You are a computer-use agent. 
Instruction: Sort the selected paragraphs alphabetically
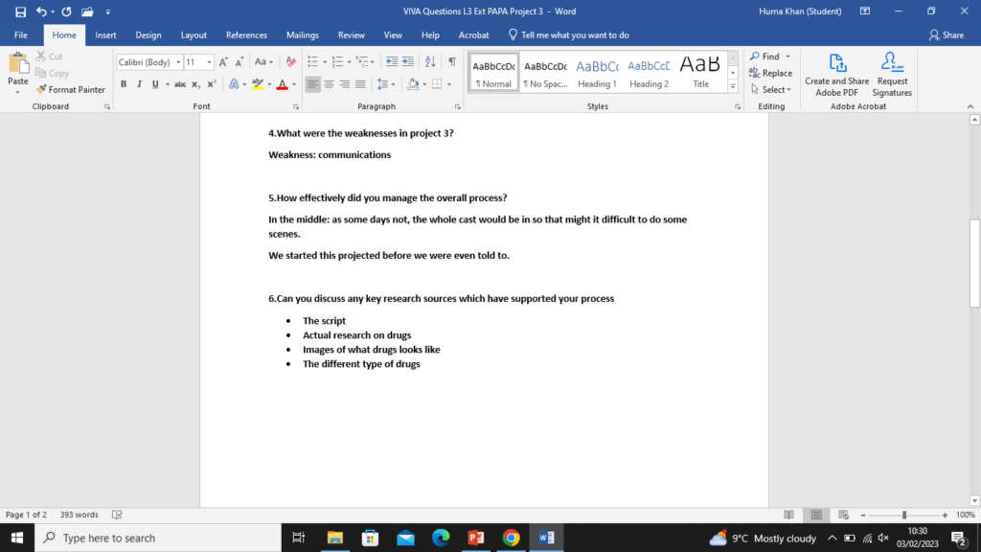(431, 62)
